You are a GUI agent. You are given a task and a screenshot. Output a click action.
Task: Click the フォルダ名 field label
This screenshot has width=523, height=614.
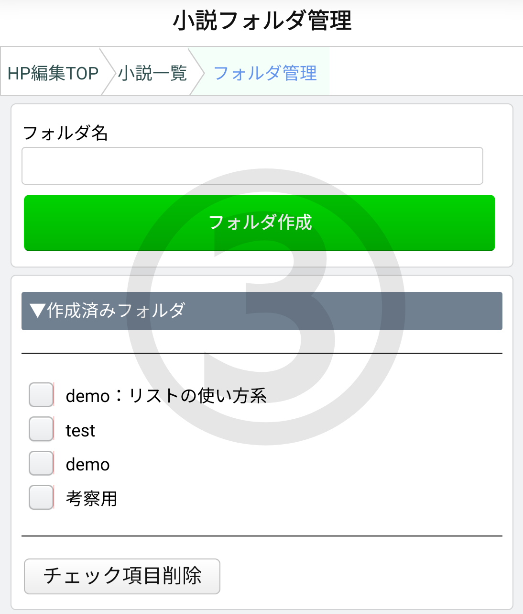pyautogui.click(x=65, y=133)
